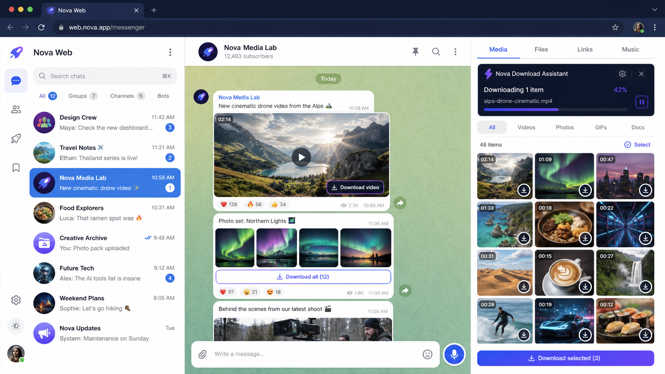Click the Write a message field
This screenshot has height=374, width=665.
coord(314,354)
